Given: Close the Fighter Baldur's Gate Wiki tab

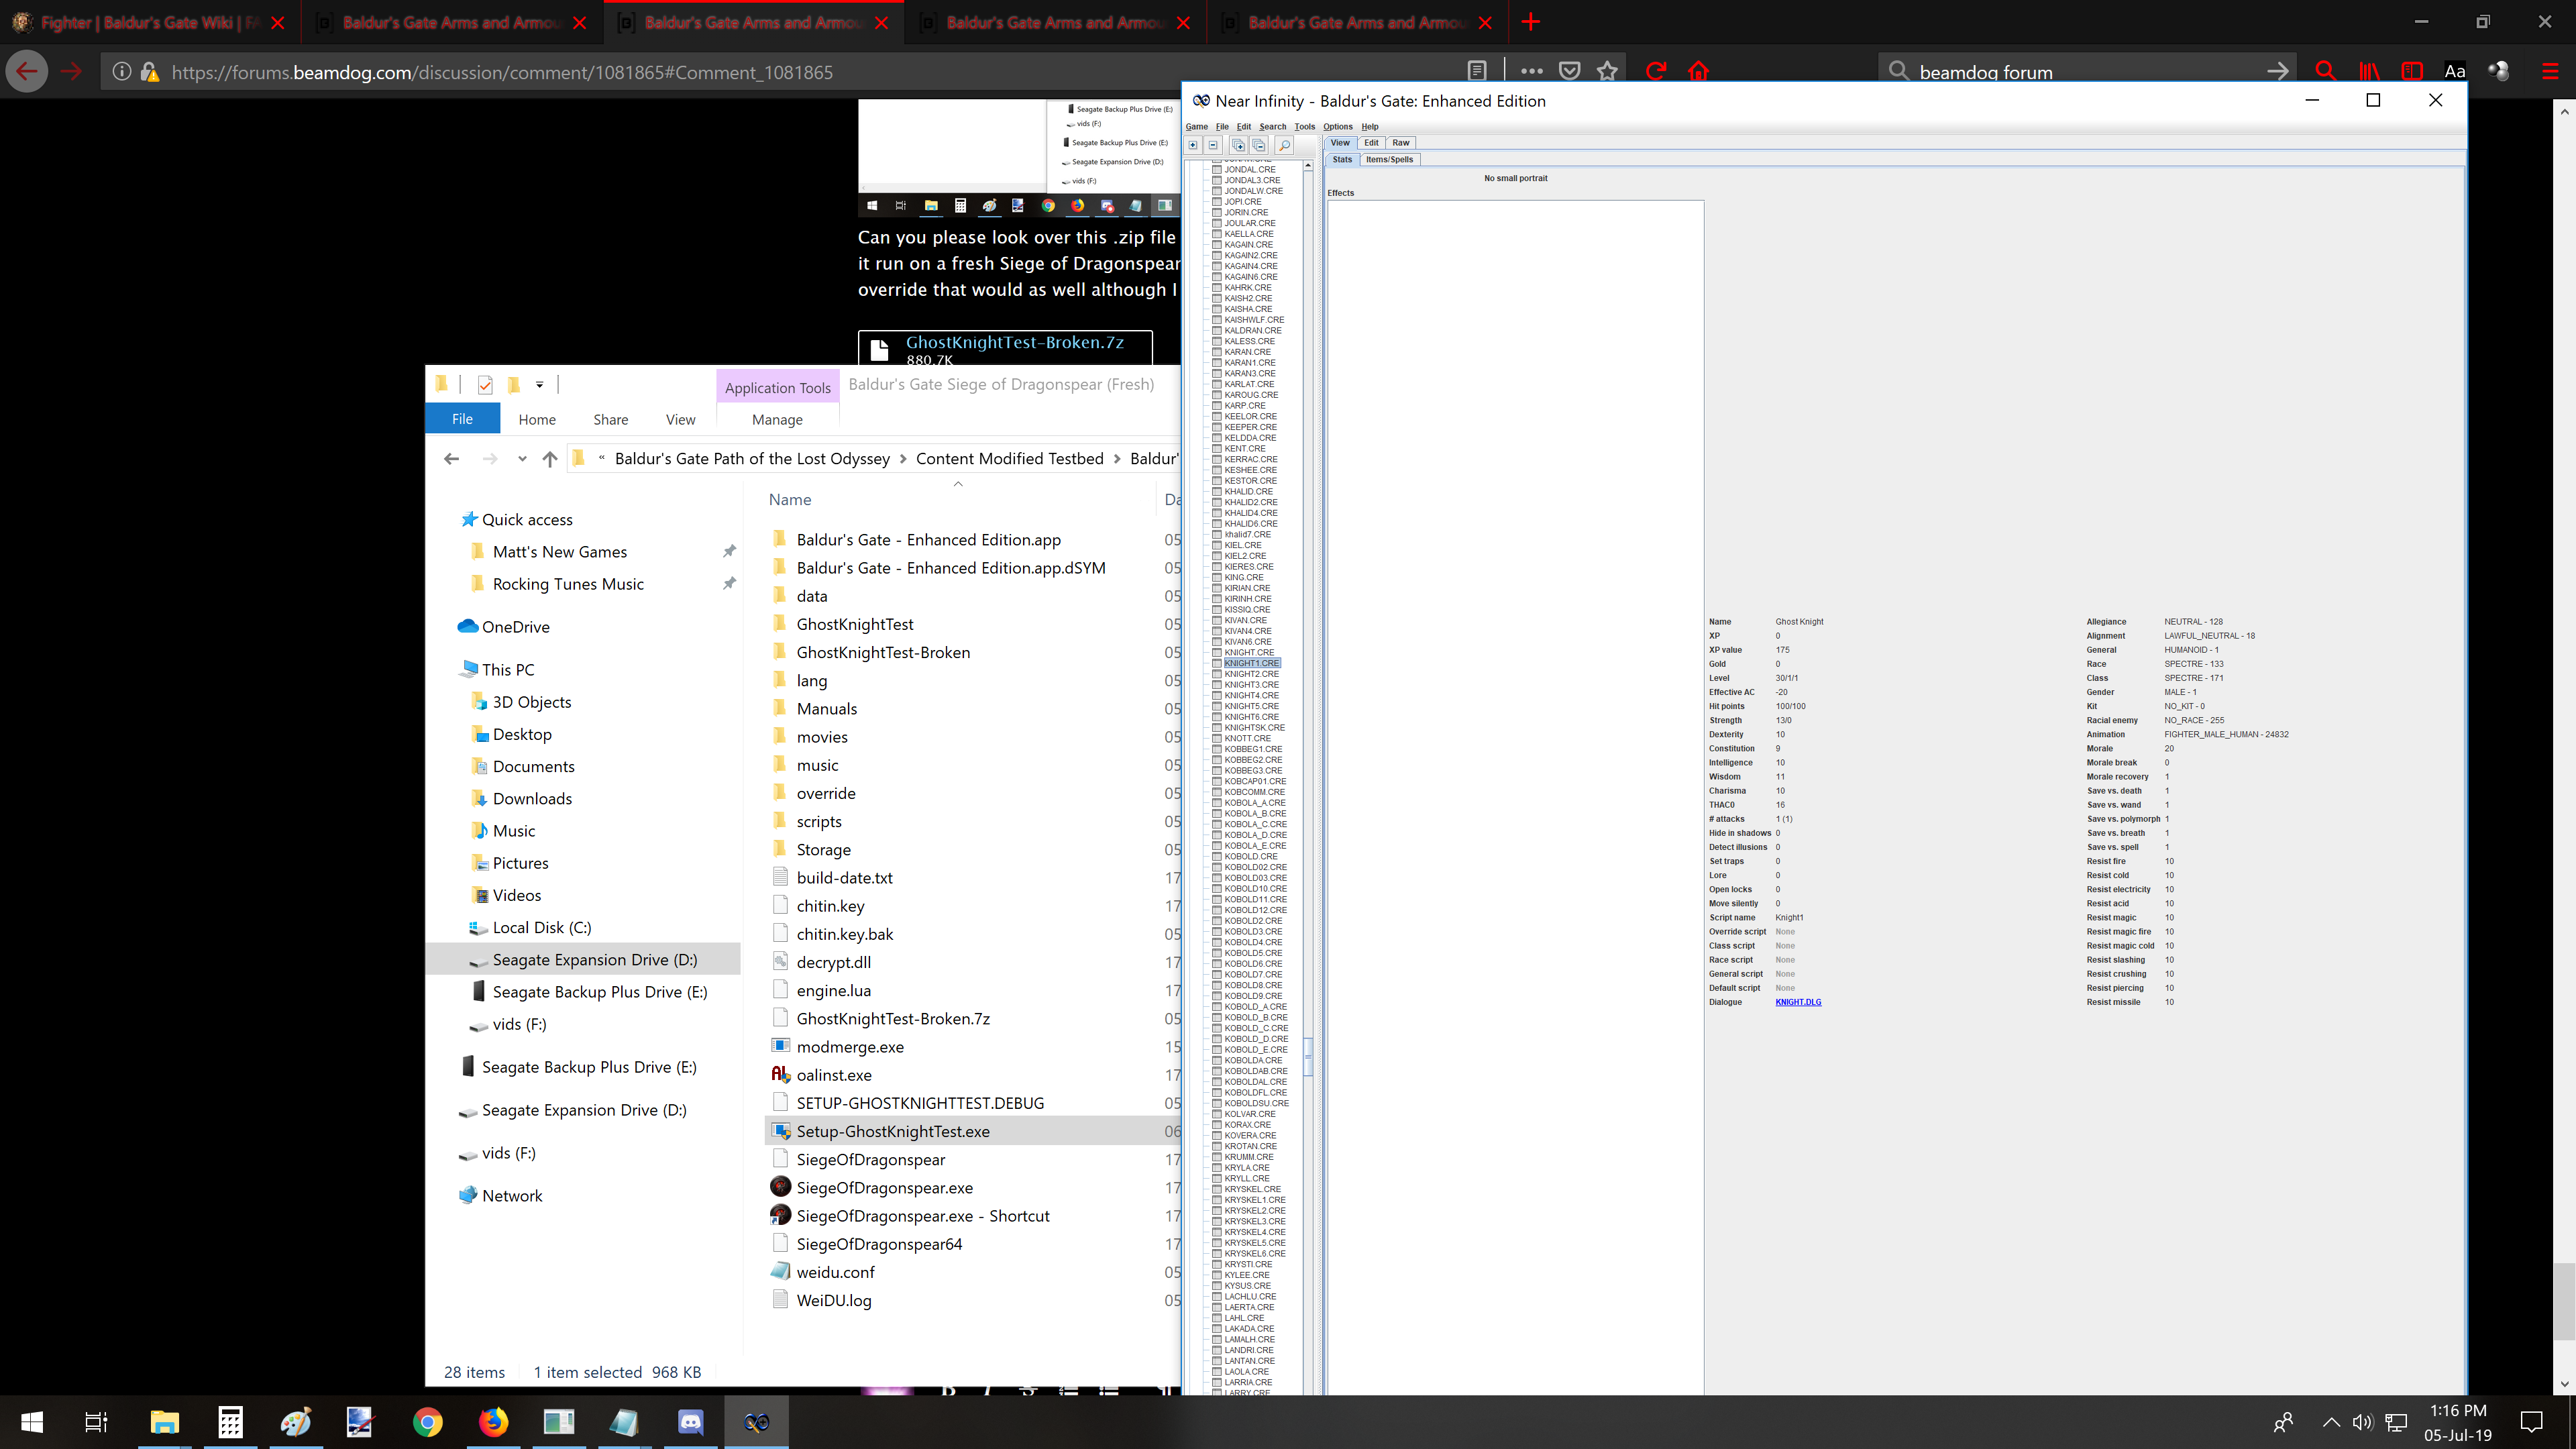Looking at the screenshot, I should pos(278,22).
